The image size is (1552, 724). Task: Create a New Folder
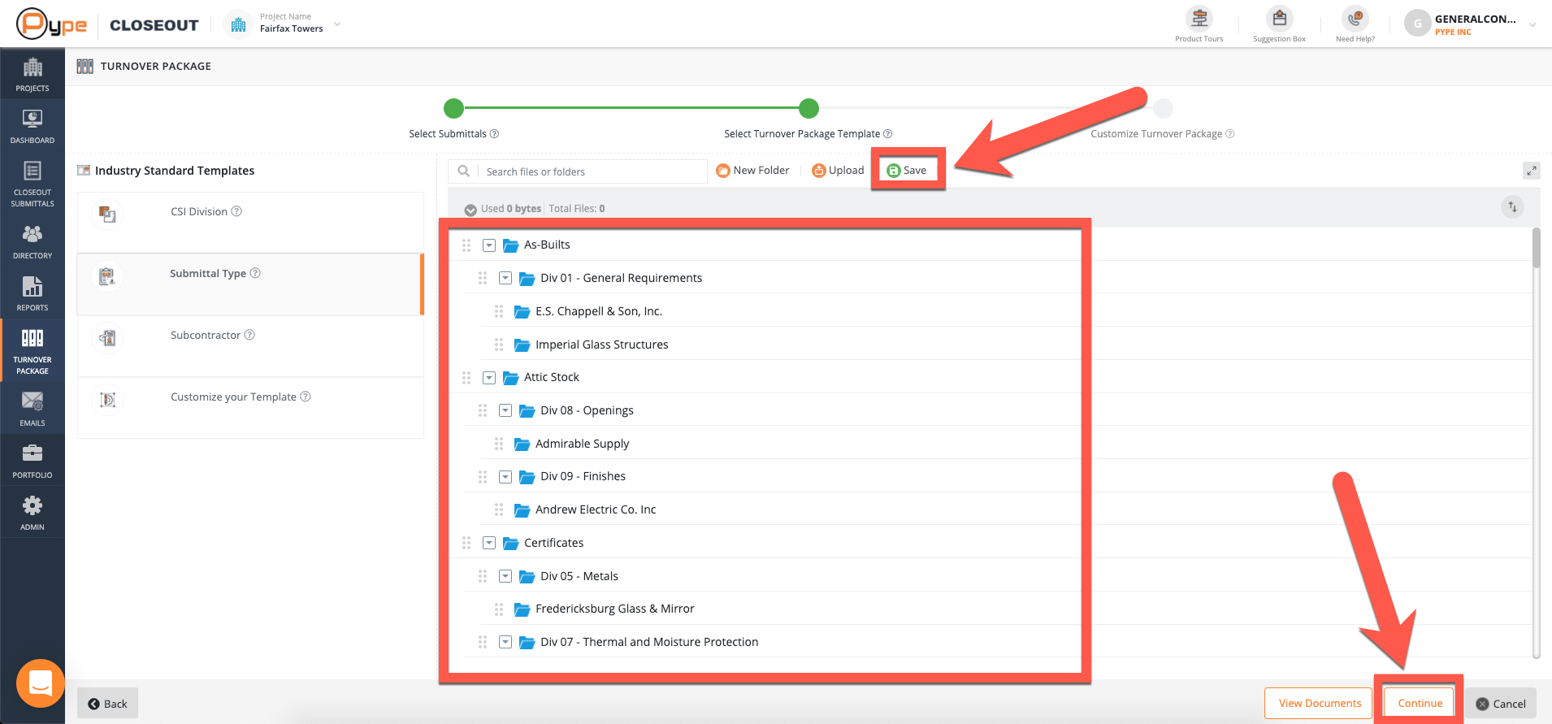pyautogui.click(x=752, y=171)
